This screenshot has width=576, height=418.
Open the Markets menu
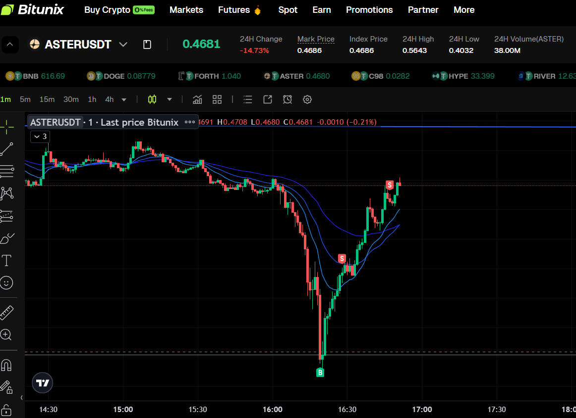186,10
